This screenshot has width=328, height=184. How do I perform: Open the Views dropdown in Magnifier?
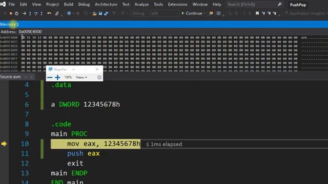pyautogui.click(x=81, y=77)
